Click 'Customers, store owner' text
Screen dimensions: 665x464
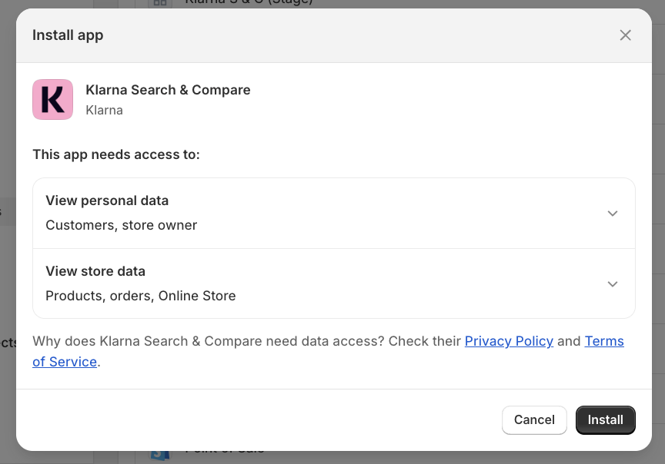tap(122, 225)
